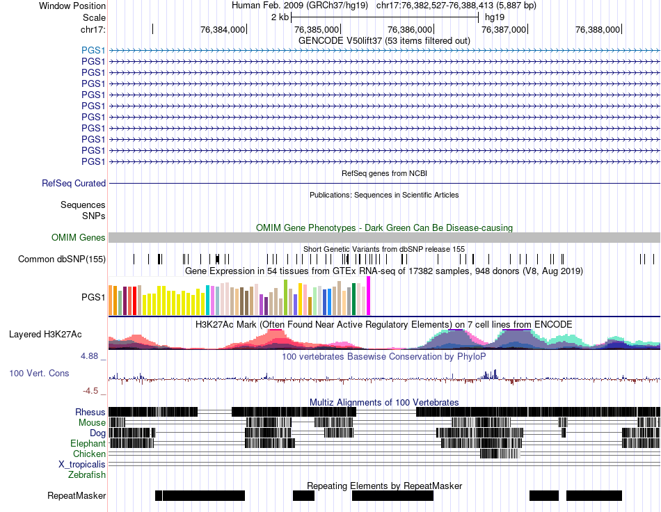Click the Human Feb. 2009 (GRCh37/hg19) assembly text
661x512 pixels.
coord(300,6)
